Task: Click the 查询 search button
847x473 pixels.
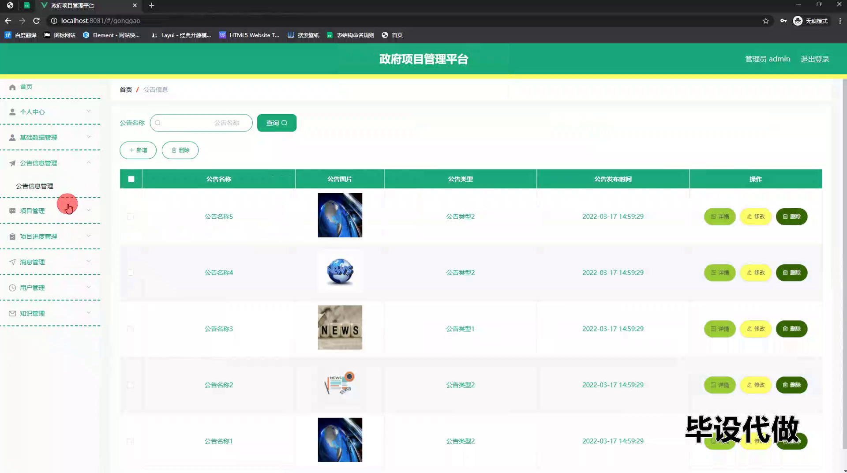Action: pyautogui.click(x=277, y=123)
